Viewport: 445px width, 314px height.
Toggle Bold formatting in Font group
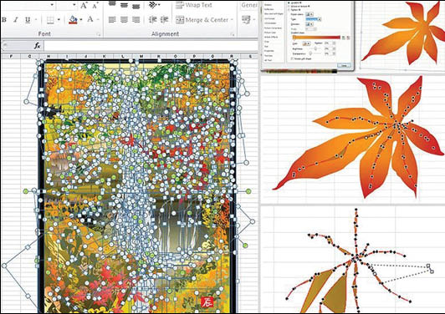[4, 20]
